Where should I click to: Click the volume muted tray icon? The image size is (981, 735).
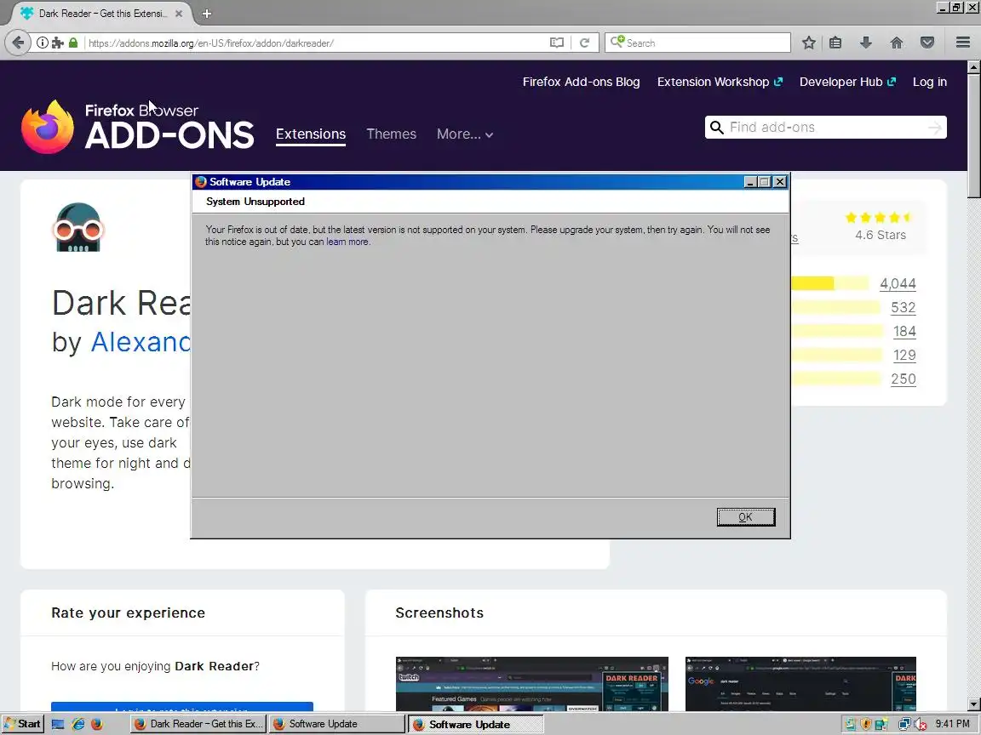click(921, 725)
